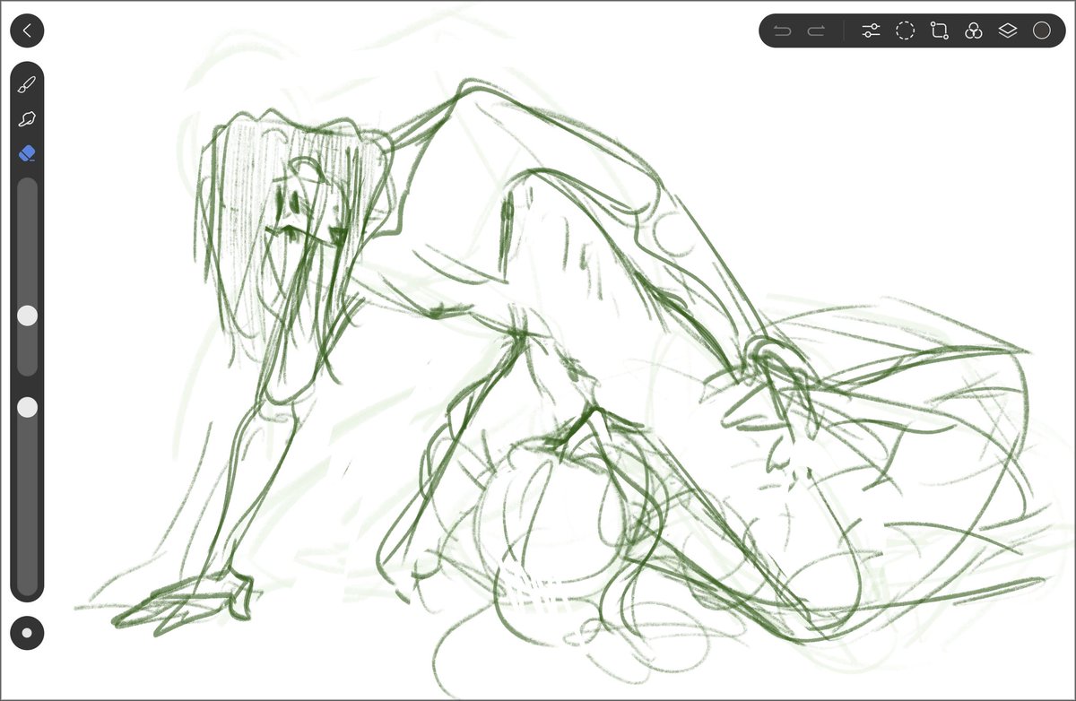
Task: Activate the dashed-circle selection tool
Action: pyautogui.click(x=906, y=31)
